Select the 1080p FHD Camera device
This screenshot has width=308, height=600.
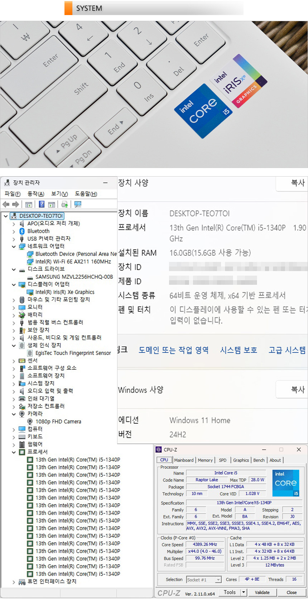58,422
